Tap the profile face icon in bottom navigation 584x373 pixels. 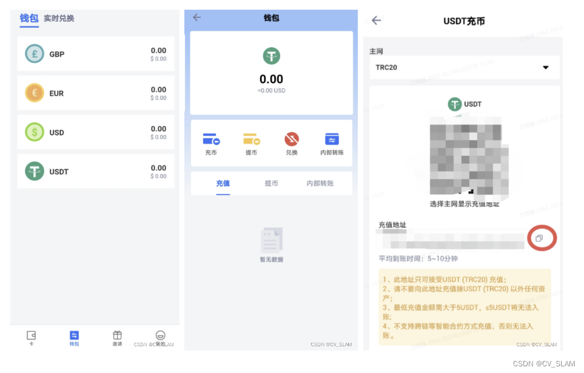pyautogui.click(x=160, y=335)
